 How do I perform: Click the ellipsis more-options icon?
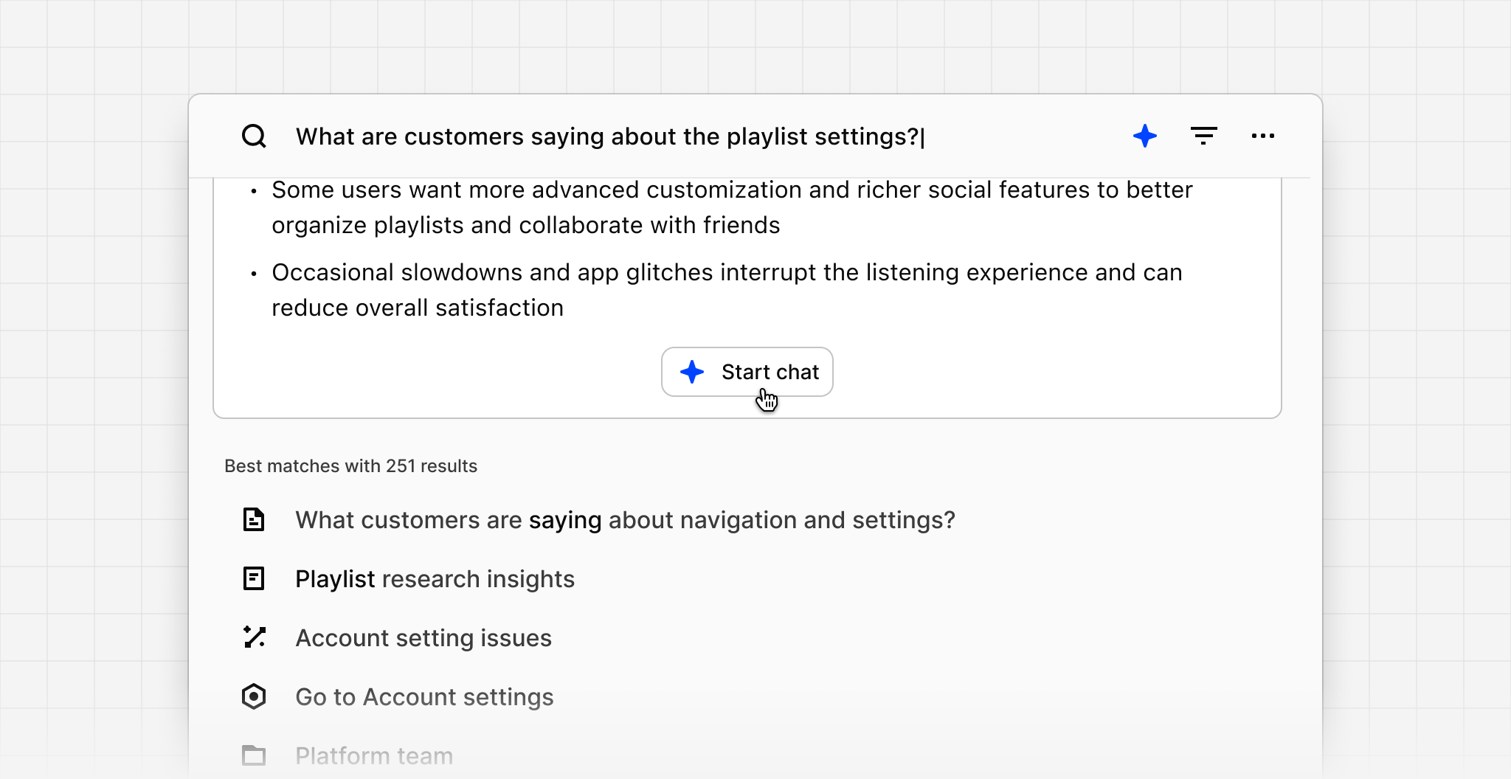point(1263,136)
